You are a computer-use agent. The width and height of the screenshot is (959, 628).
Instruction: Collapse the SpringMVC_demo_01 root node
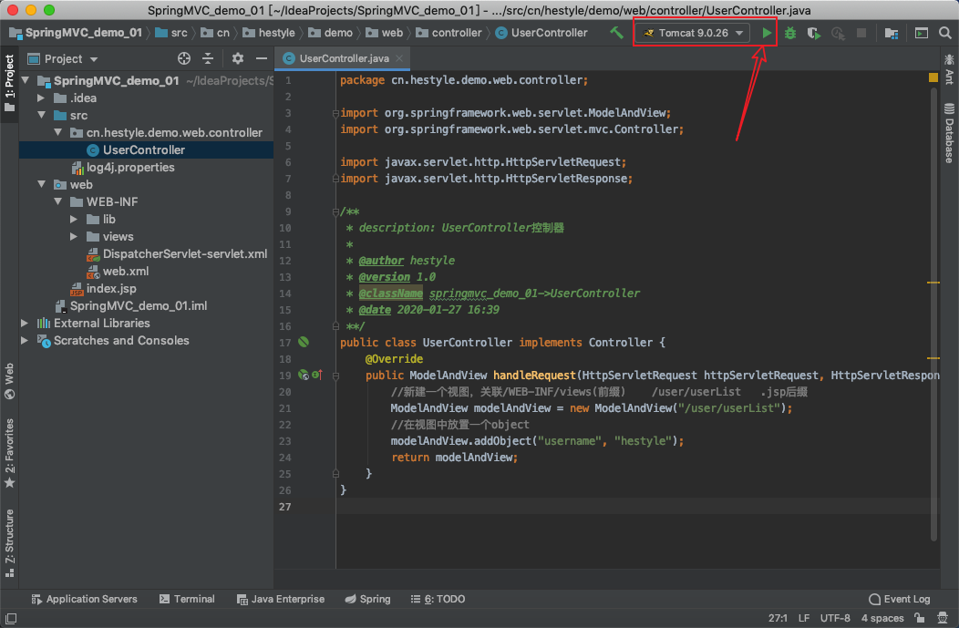[26, 80]
